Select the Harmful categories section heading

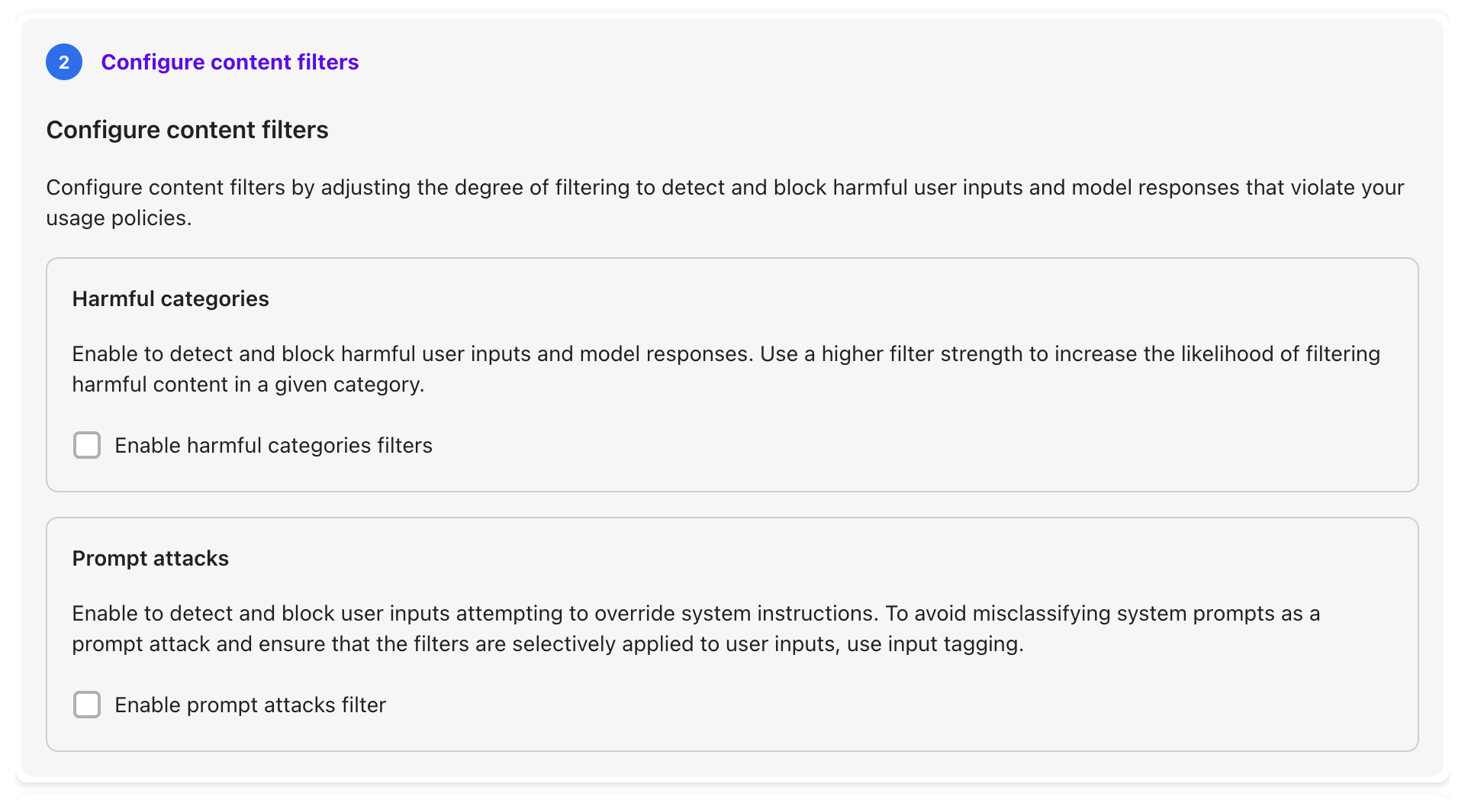pyautogui.click(x=170, y=298)
